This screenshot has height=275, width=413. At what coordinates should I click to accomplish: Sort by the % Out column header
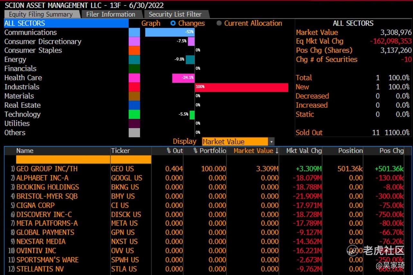click(x=175, y=151)
